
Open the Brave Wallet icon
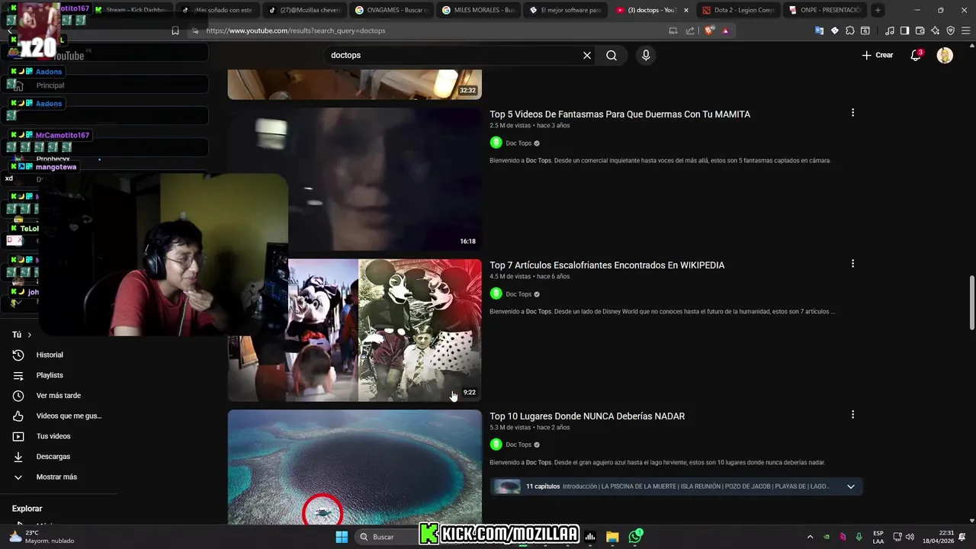tap(920, 30)
